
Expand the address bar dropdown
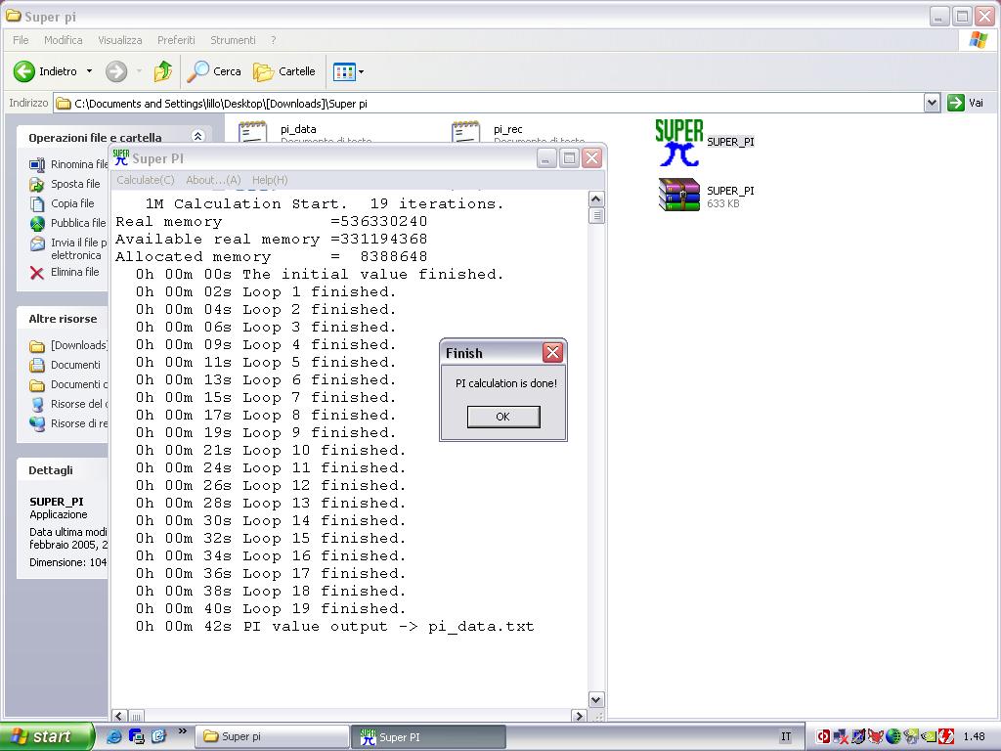932,103
